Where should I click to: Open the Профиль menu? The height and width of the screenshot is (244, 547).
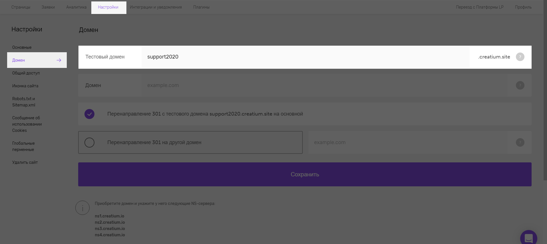(x=523, y=7)
